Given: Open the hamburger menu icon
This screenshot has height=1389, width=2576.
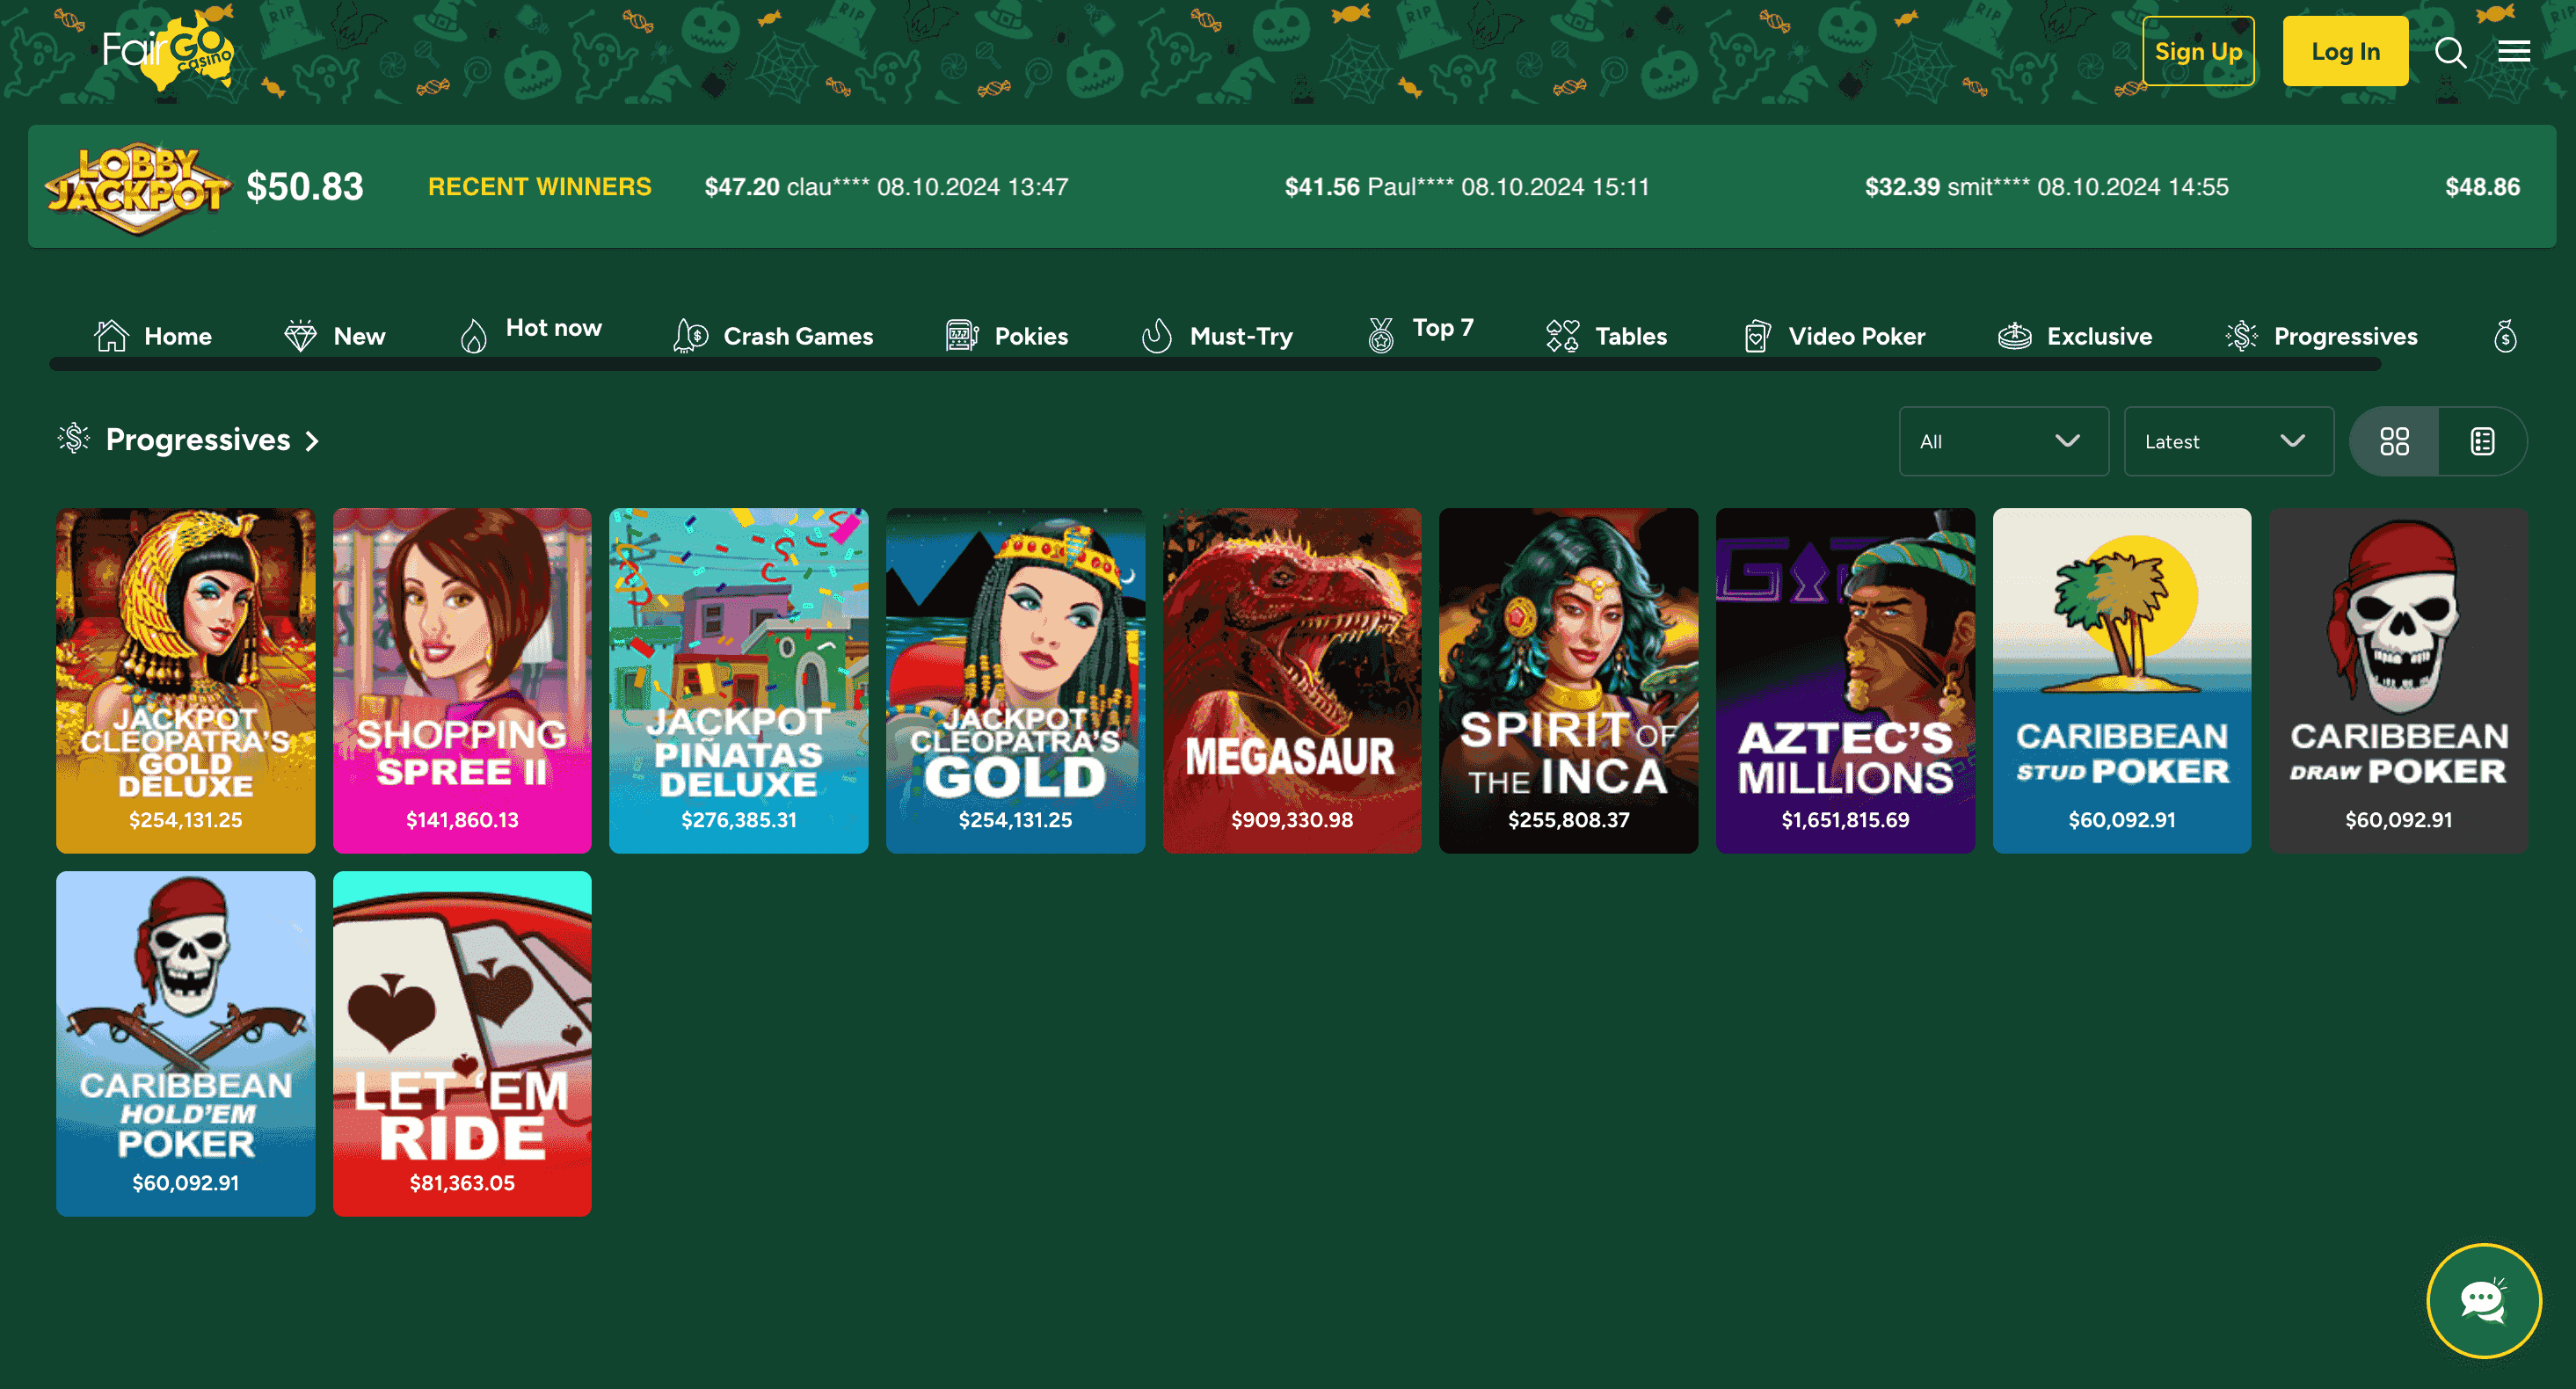Looking at the screenshot, I should point(2514,51).
